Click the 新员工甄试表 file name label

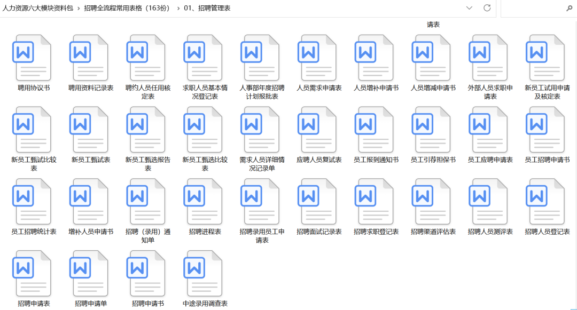tap(91, 160)
